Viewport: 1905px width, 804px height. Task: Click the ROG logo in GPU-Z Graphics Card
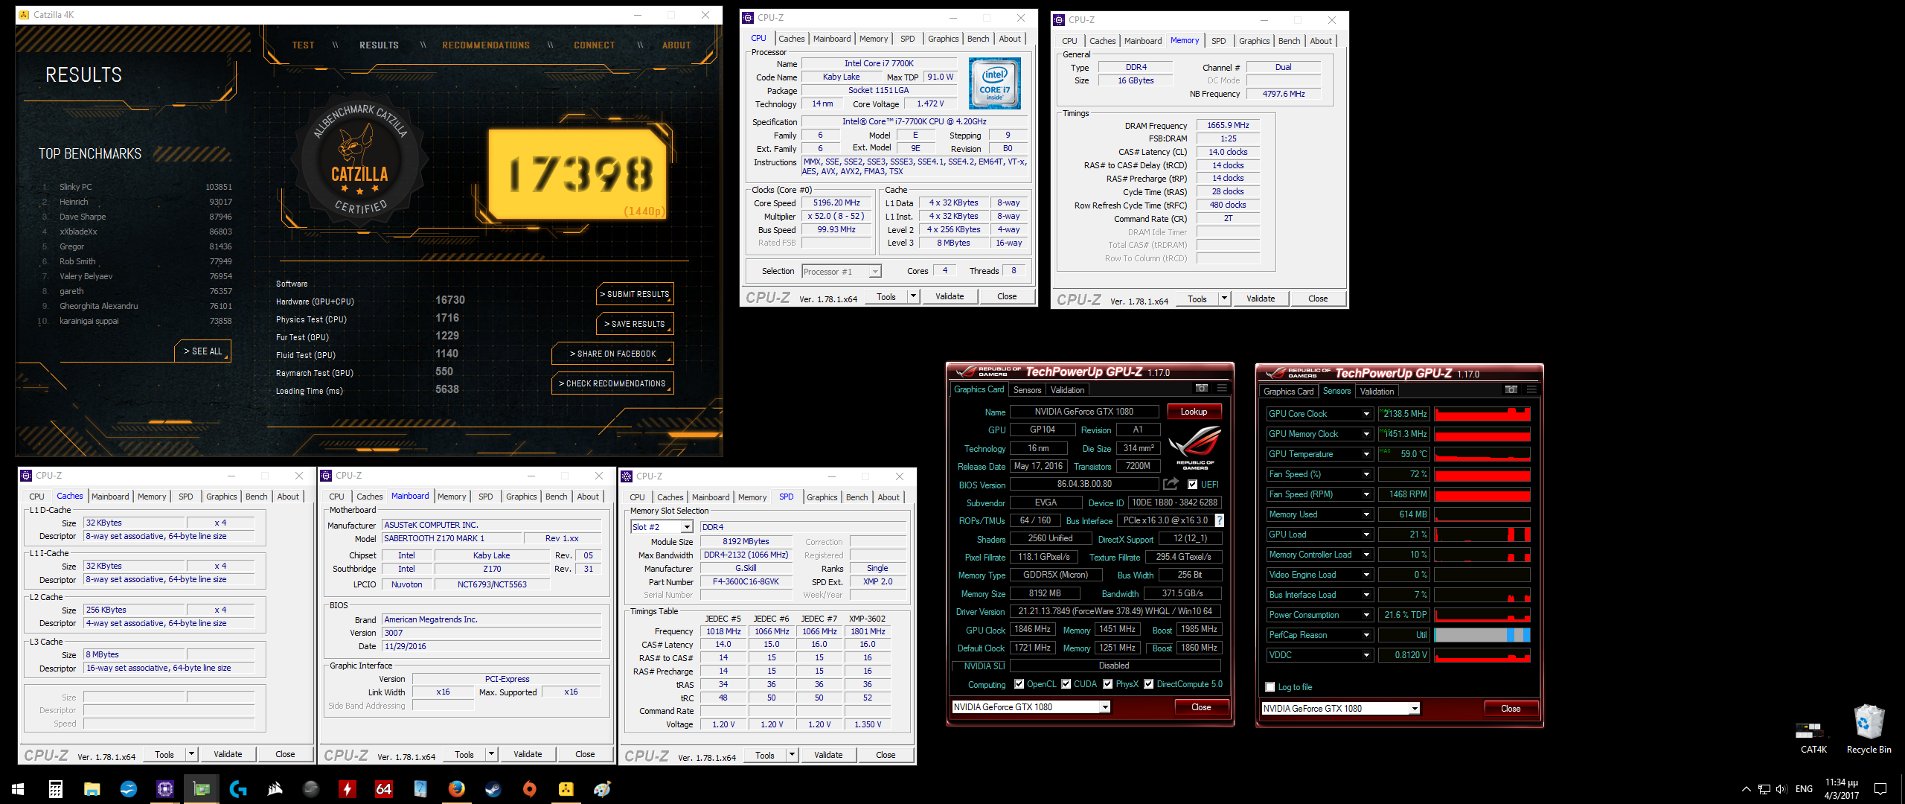pyautogui.click(x=1195, y=447)
